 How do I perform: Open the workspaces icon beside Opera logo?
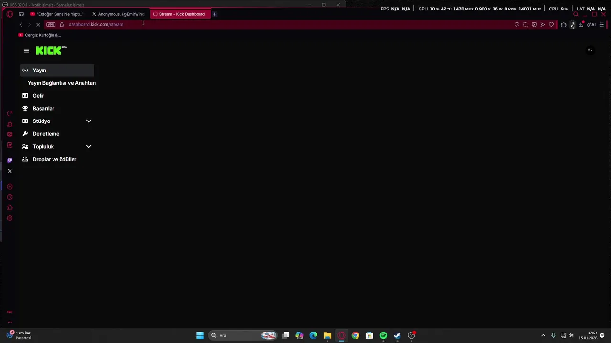pyautogui.click(x=21, y=14)
